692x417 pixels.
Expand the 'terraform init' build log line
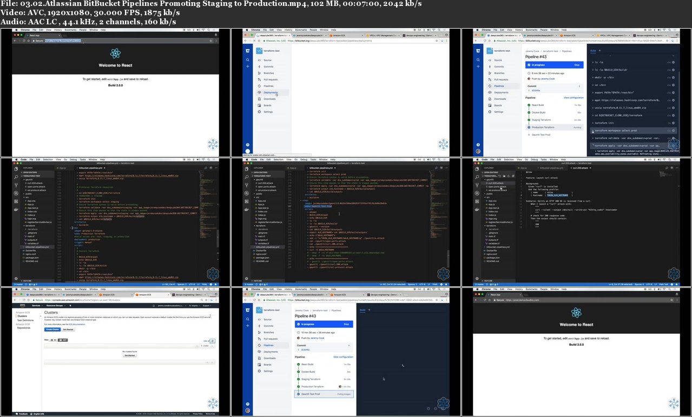coord(605,123)
